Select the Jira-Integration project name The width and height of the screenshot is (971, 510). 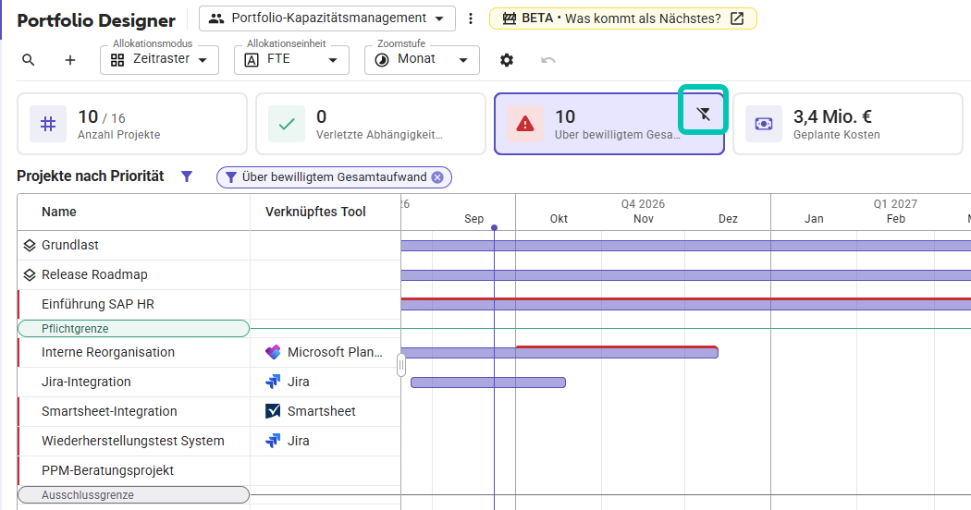point(86,382)
